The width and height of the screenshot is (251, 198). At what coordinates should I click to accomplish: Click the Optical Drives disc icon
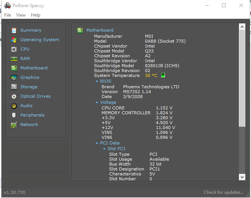pyautogui.click(x=14, y=97)
